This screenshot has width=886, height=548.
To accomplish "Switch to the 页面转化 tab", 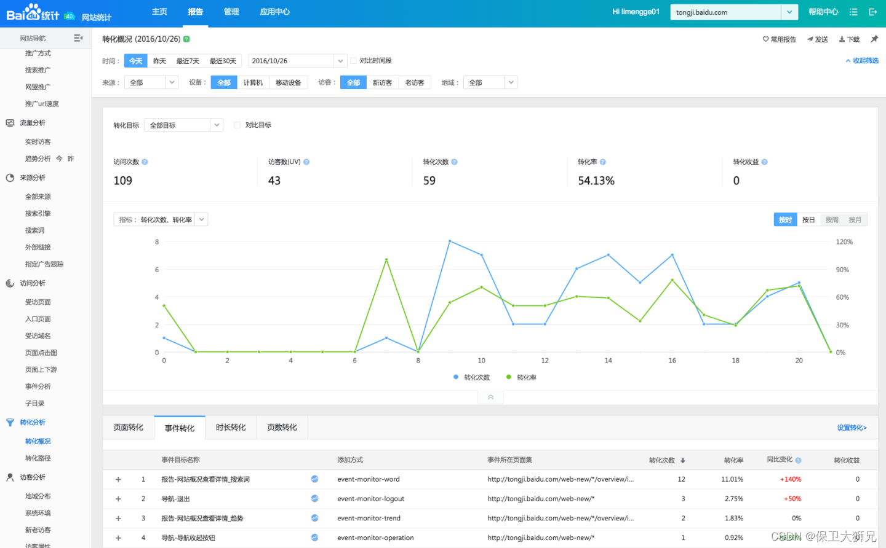I will 129,428.
